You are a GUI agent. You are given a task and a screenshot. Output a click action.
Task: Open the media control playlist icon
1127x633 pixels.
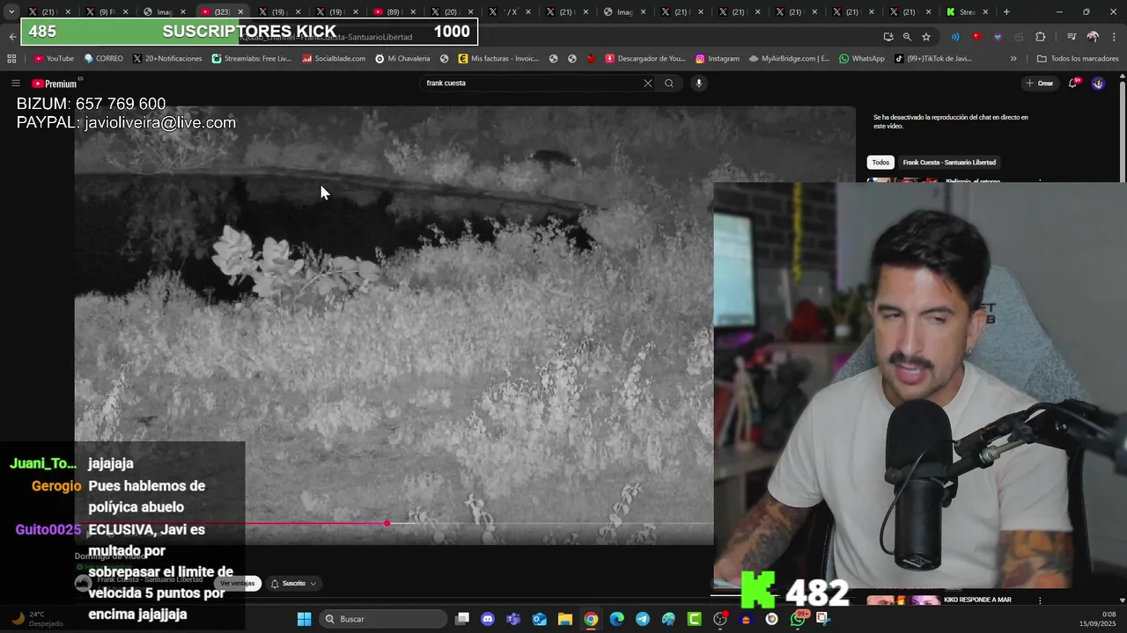click(x=1072, y=37)
